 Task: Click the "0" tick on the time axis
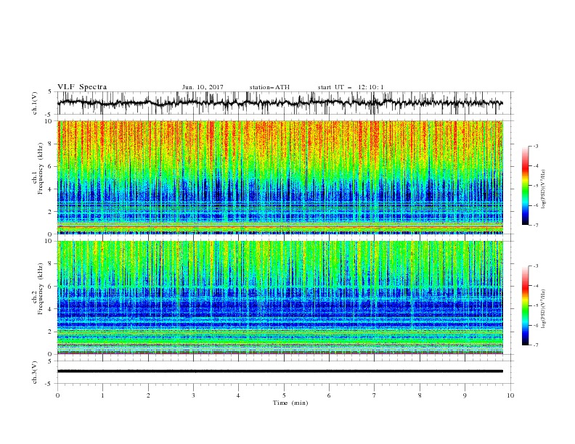pyautogui.click(x=57, y=395)
